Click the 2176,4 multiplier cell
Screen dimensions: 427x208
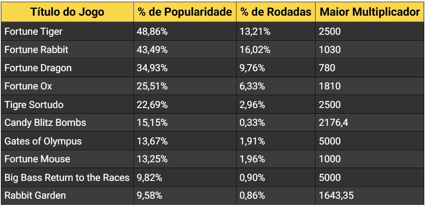point(333,123)
